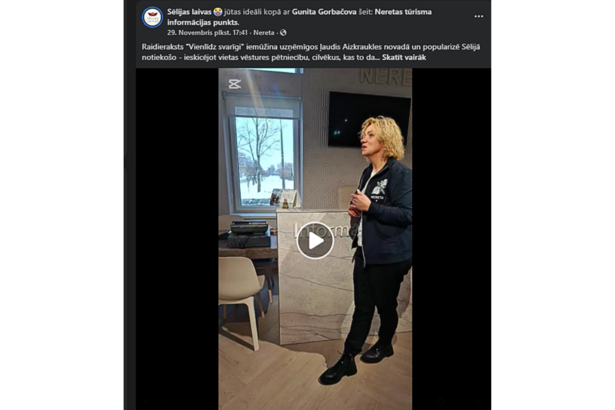615x410 pixels.
Task: Click the feeling emoji next to page name
Action: coord(217,12)
